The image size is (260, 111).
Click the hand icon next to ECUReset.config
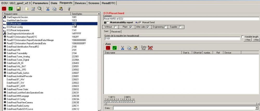click(5, 27)
